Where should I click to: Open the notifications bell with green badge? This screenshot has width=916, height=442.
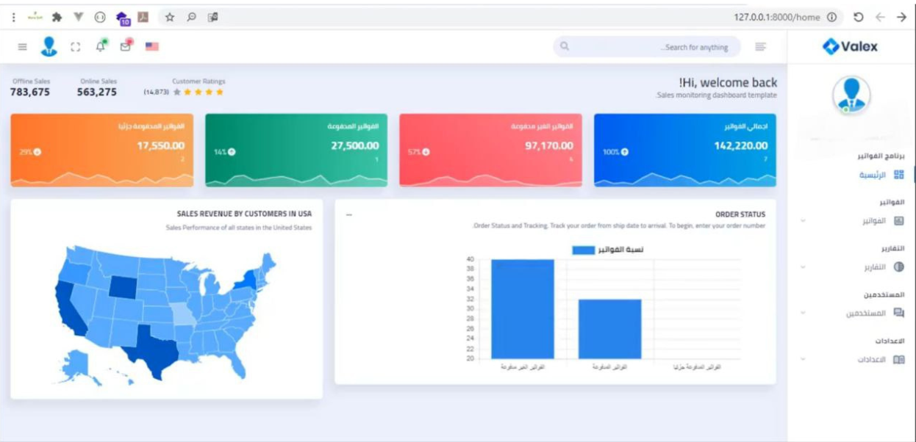tap(101, 46)
